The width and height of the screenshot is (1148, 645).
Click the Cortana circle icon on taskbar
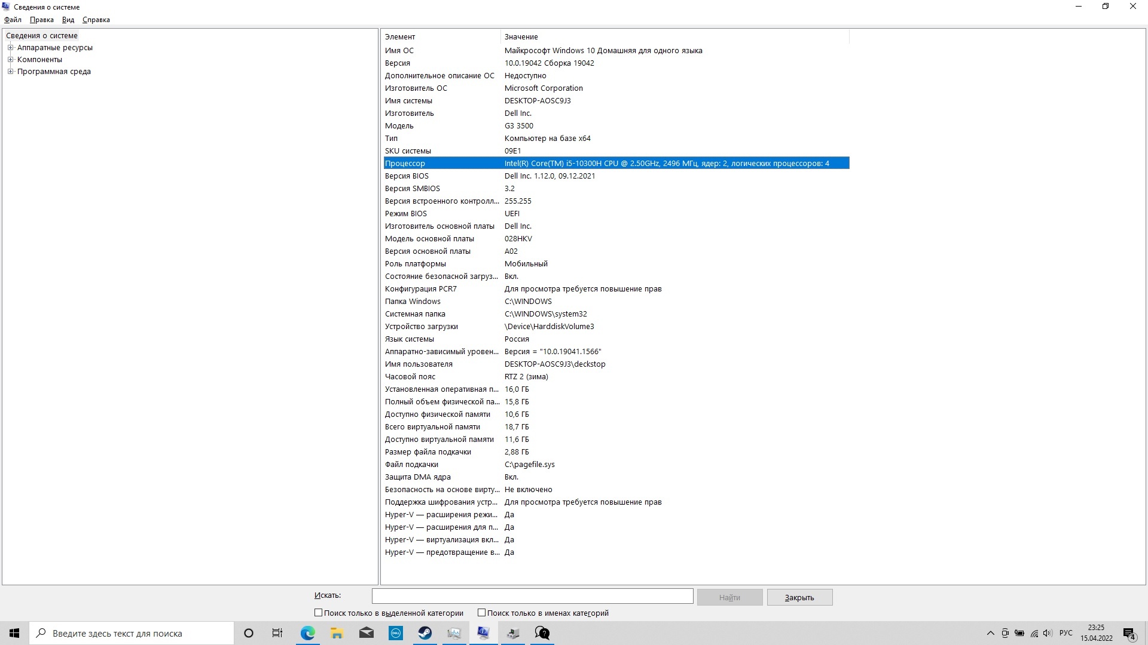[249, 633]
